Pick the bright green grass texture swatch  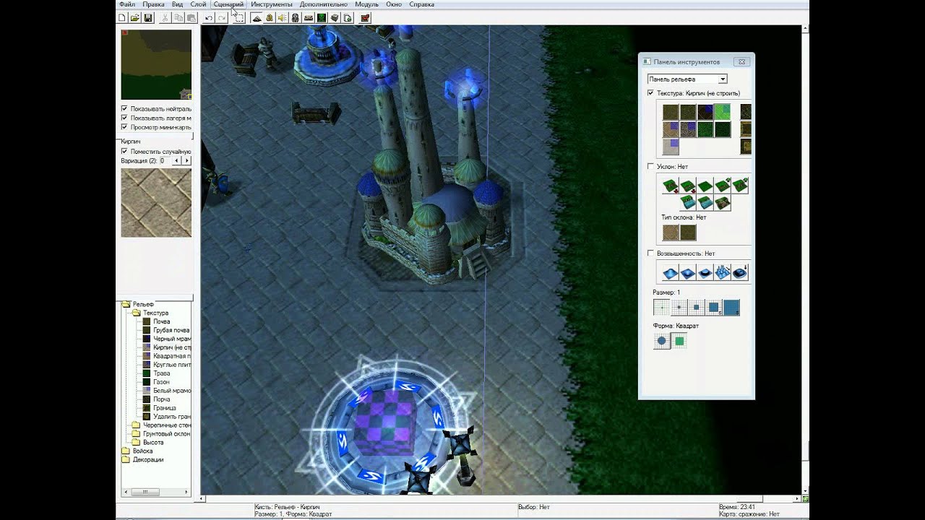pos(723,112)
